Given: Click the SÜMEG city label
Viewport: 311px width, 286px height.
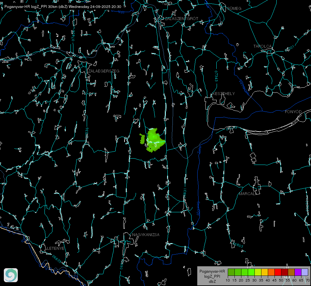Looking at the screenshot, I should point(234,9).
